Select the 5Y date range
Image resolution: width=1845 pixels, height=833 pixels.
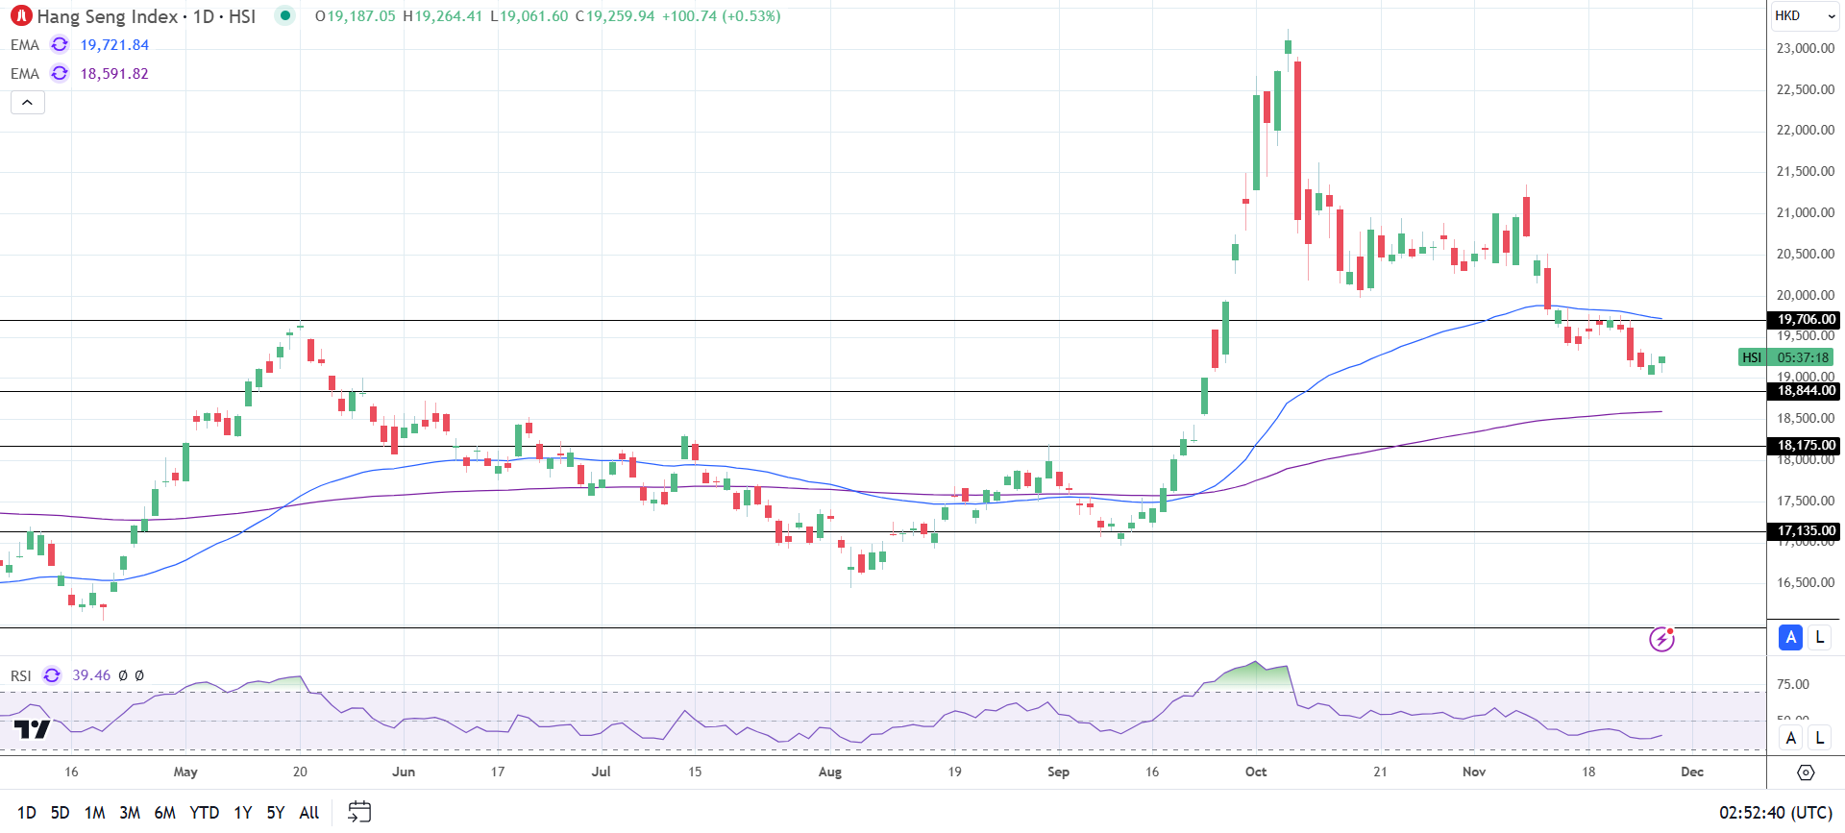pos(276,813)
